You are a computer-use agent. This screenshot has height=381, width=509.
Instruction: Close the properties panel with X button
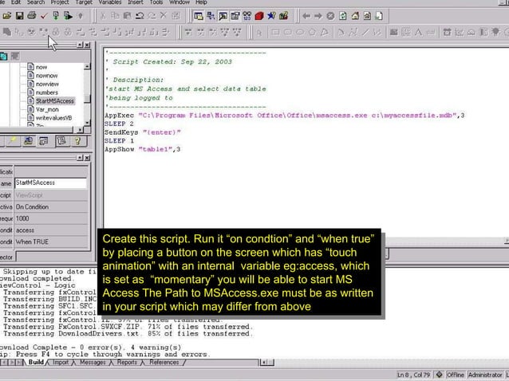pyautogui.click(x=87, y=159)
